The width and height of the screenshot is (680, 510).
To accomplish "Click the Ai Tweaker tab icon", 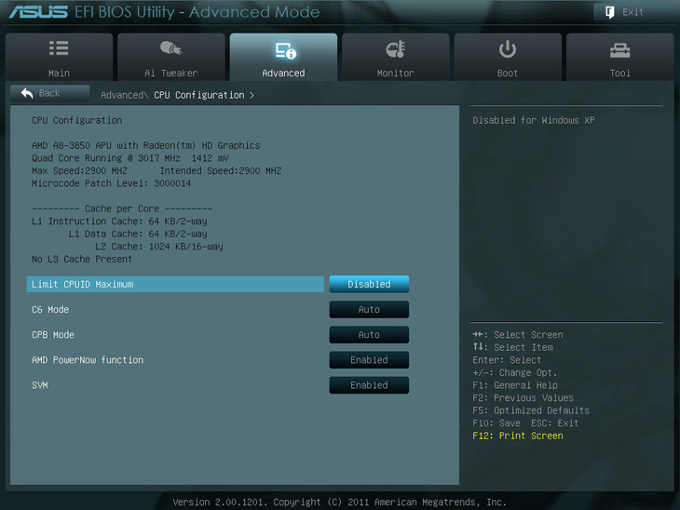I will (x=170, y=49).
